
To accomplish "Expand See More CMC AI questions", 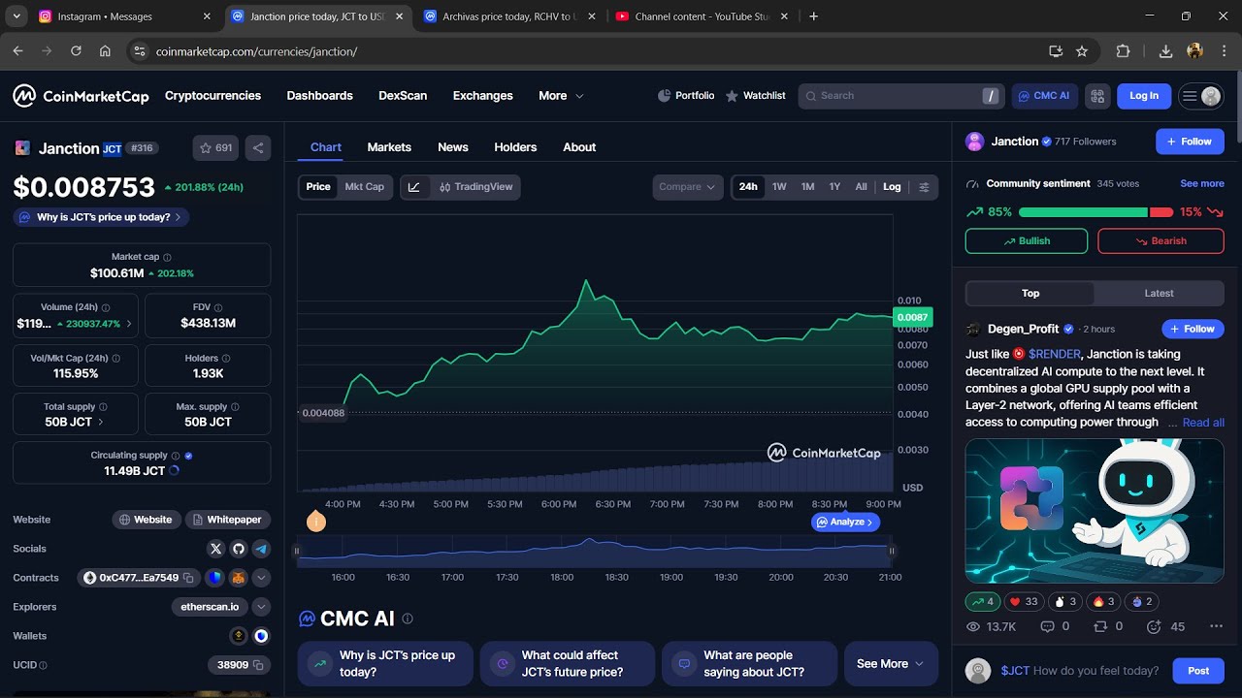I will point(891,664).
